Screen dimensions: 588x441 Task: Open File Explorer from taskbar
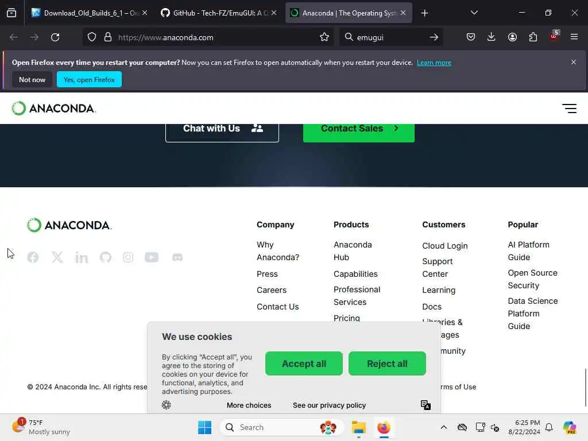point(358,427)
